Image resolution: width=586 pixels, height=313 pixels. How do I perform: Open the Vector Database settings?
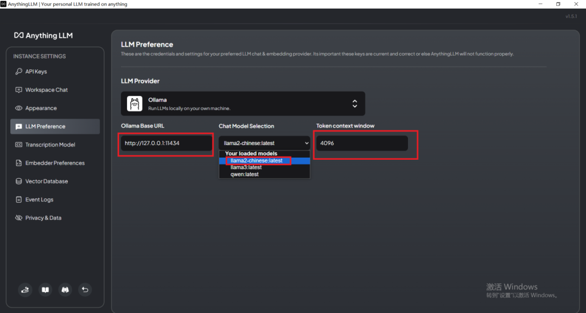(55, 181)
